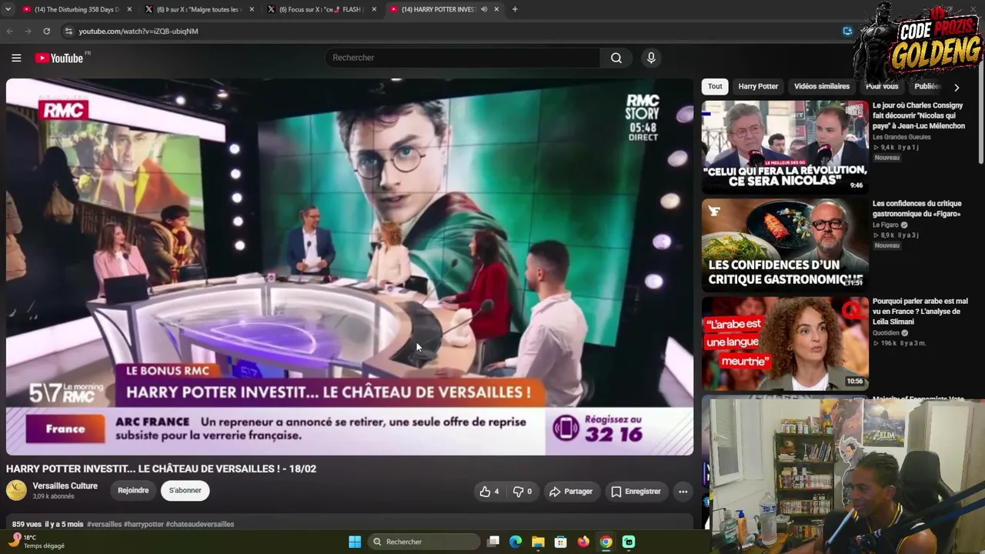
Task: Click the Rejoindre button
Action: click(x=133, y=490)
